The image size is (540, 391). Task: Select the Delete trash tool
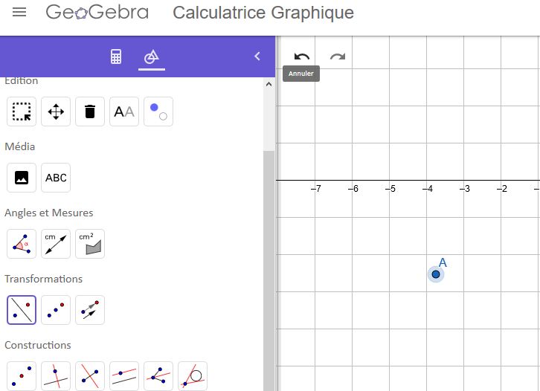[x=90, y=112]
